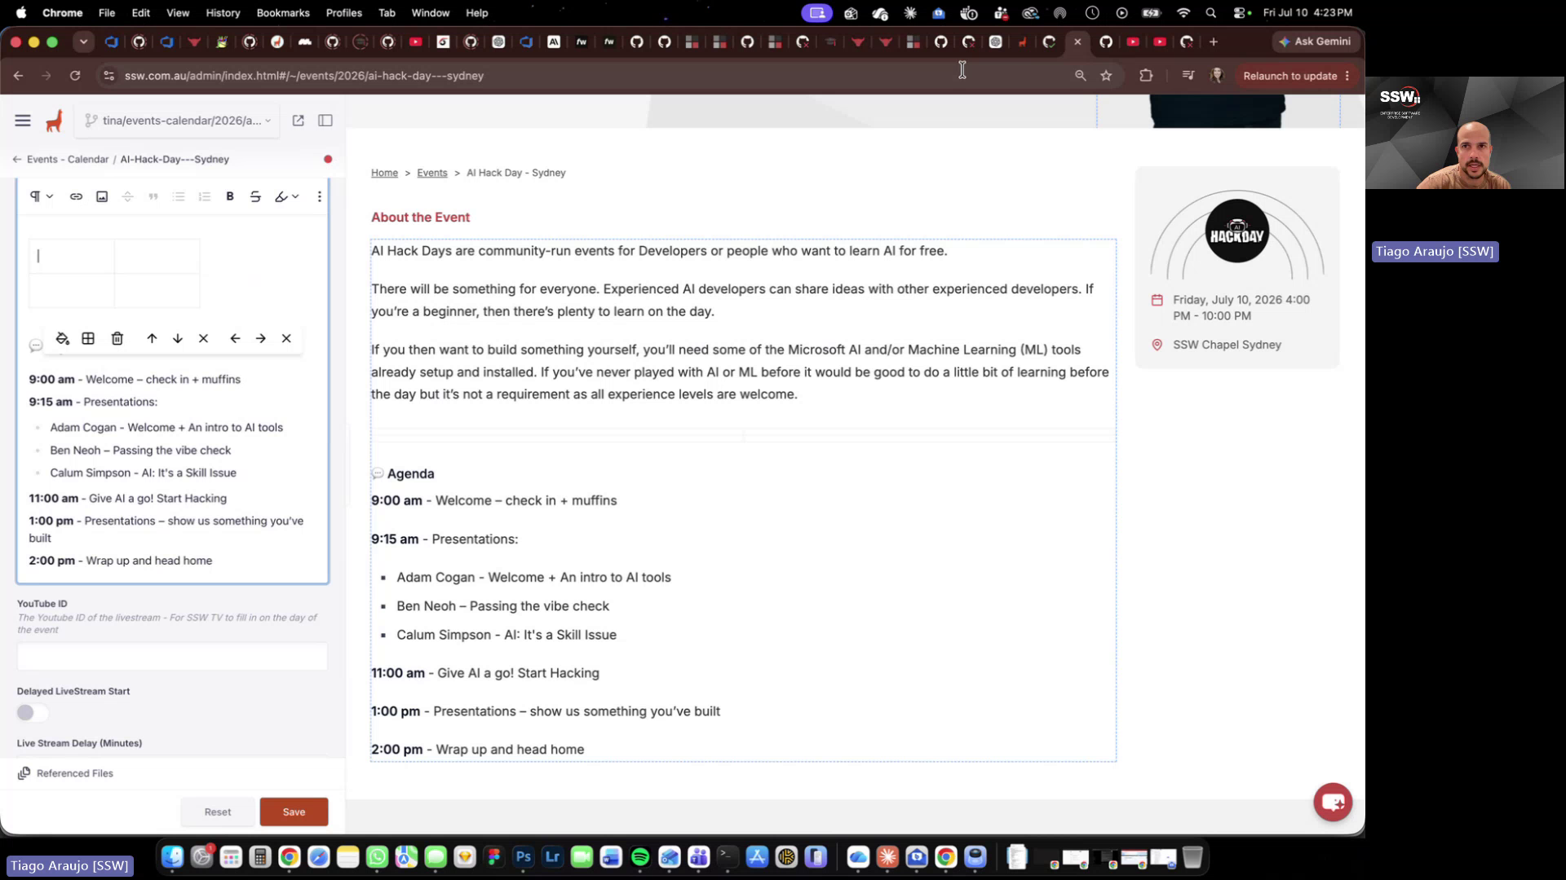Expand the tina/events-calendar branch selector

click(178, 121)
